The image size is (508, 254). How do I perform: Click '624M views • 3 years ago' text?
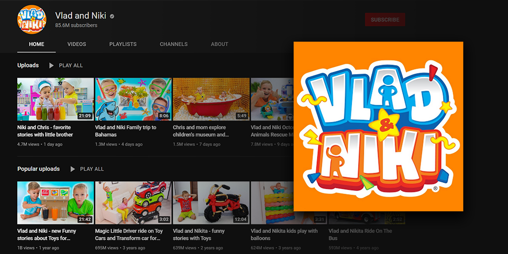tap(276, 248)
